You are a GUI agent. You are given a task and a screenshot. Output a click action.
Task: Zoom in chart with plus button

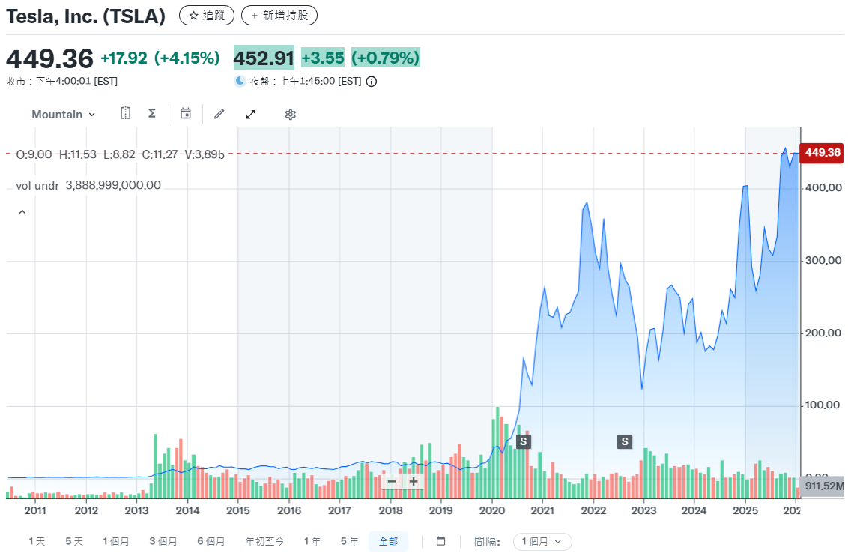pos(413,481)
